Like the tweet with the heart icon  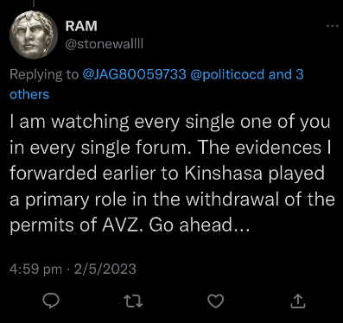[x=216, y=301]
